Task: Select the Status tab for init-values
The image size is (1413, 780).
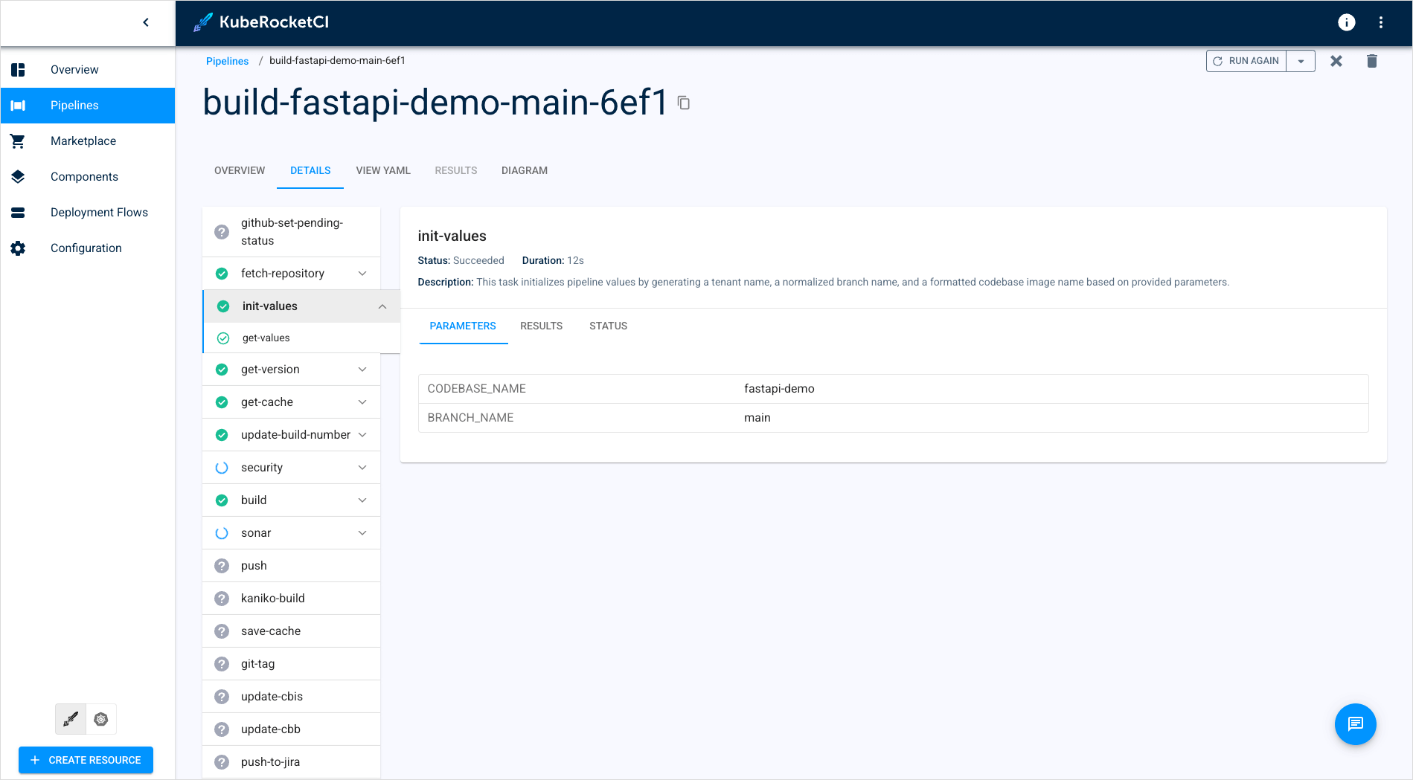Action: tap(608, 326)
